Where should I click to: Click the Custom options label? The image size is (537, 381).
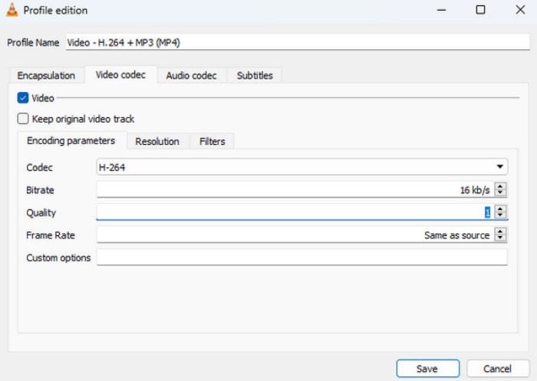58,258
